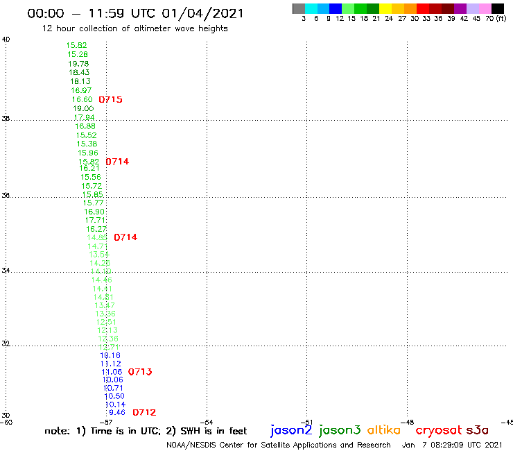The height and width of the screenshot is (451, 513).
Task: Click the dark blue legend swatch
Action: pos(336,8)
